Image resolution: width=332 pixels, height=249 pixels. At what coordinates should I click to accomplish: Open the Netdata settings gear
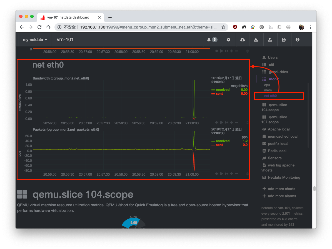click(x=229, y=39)
